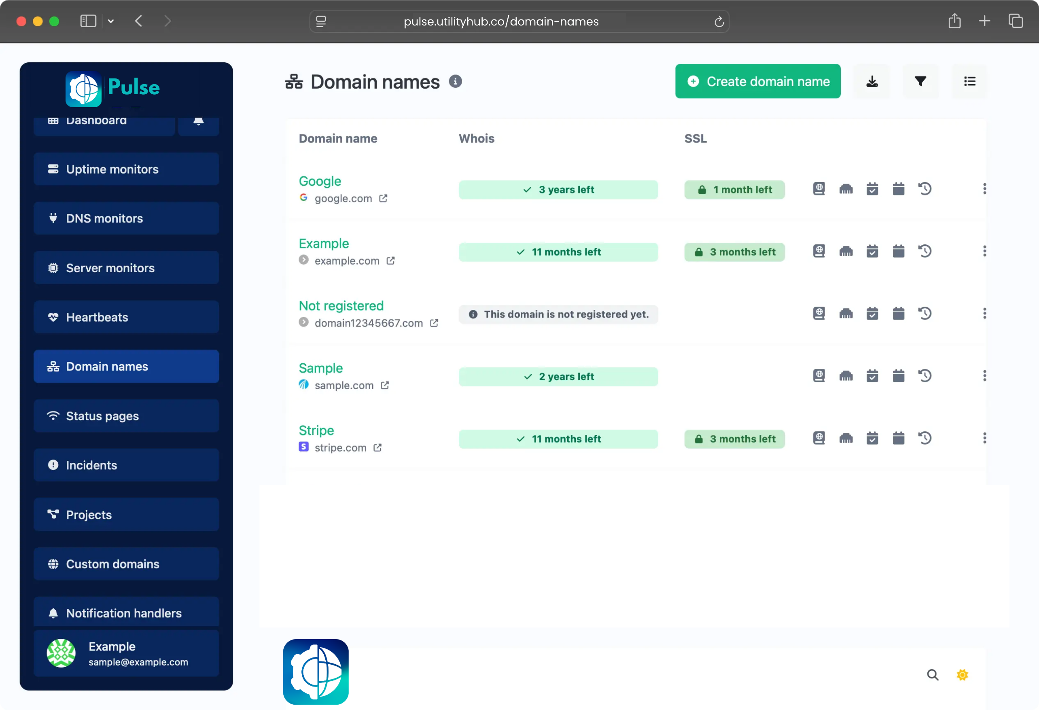1039x710 pixels.
Task: Open the Whois details icon for google.com
Action: click(x=819, y=189)
